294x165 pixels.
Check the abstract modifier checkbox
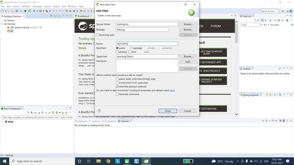(x=117, y=52)
